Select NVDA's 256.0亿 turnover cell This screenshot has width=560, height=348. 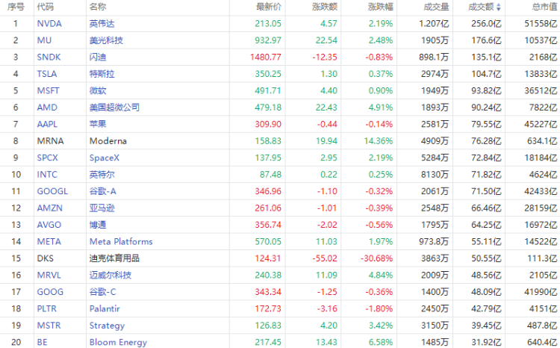point(486,24)
